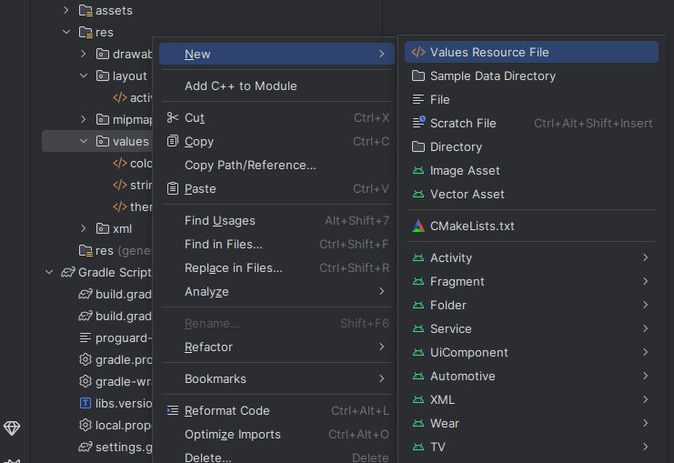Collapse the Gradle Scripts node
This screenshot has height=463, width=674.
49,272
